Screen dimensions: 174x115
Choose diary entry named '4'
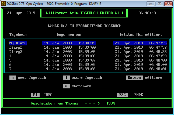pyautogui.click(x=11, y=56)
